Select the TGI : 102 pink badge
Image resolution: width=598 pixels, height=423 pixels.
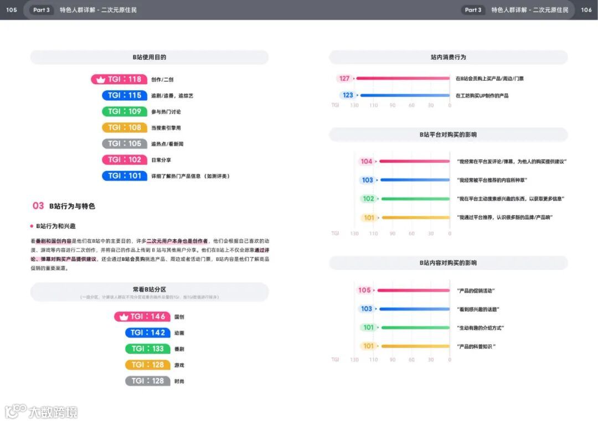click(125, 159)
